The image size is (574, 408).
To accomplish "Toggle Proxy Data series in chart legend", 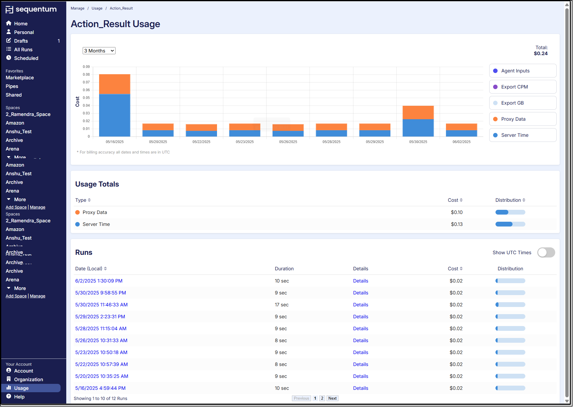I will pos(522,119).
